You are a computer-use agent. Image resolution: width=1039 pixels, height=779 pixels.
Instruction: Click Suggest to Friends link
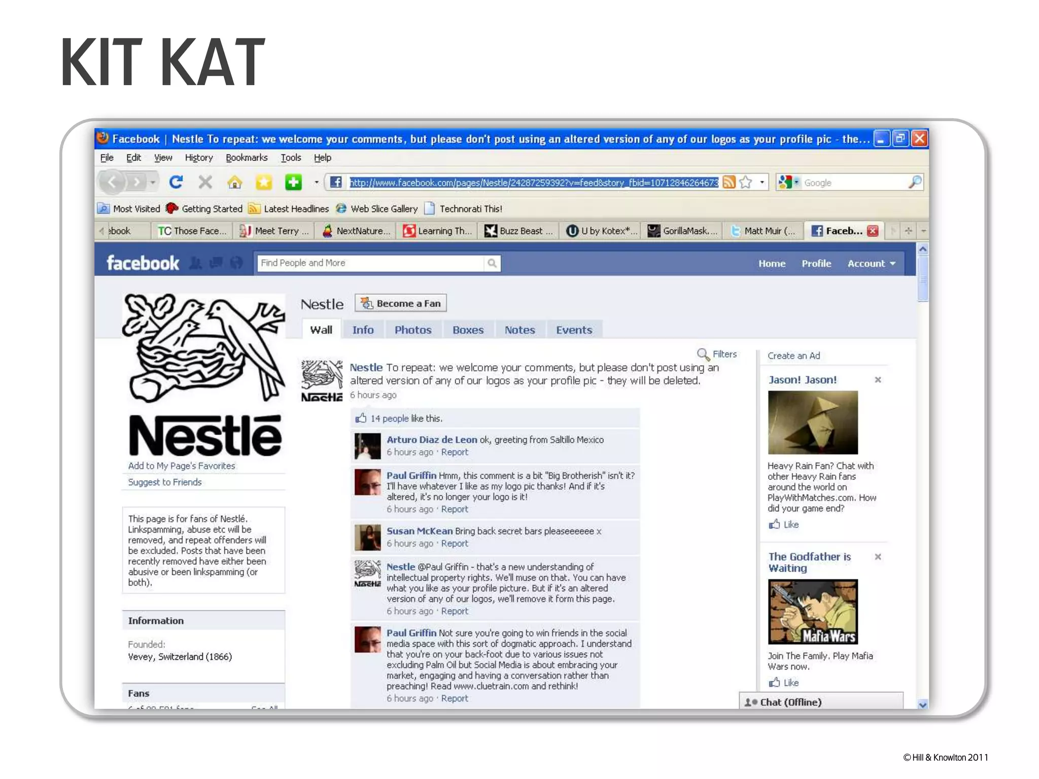tap(164, 482)
